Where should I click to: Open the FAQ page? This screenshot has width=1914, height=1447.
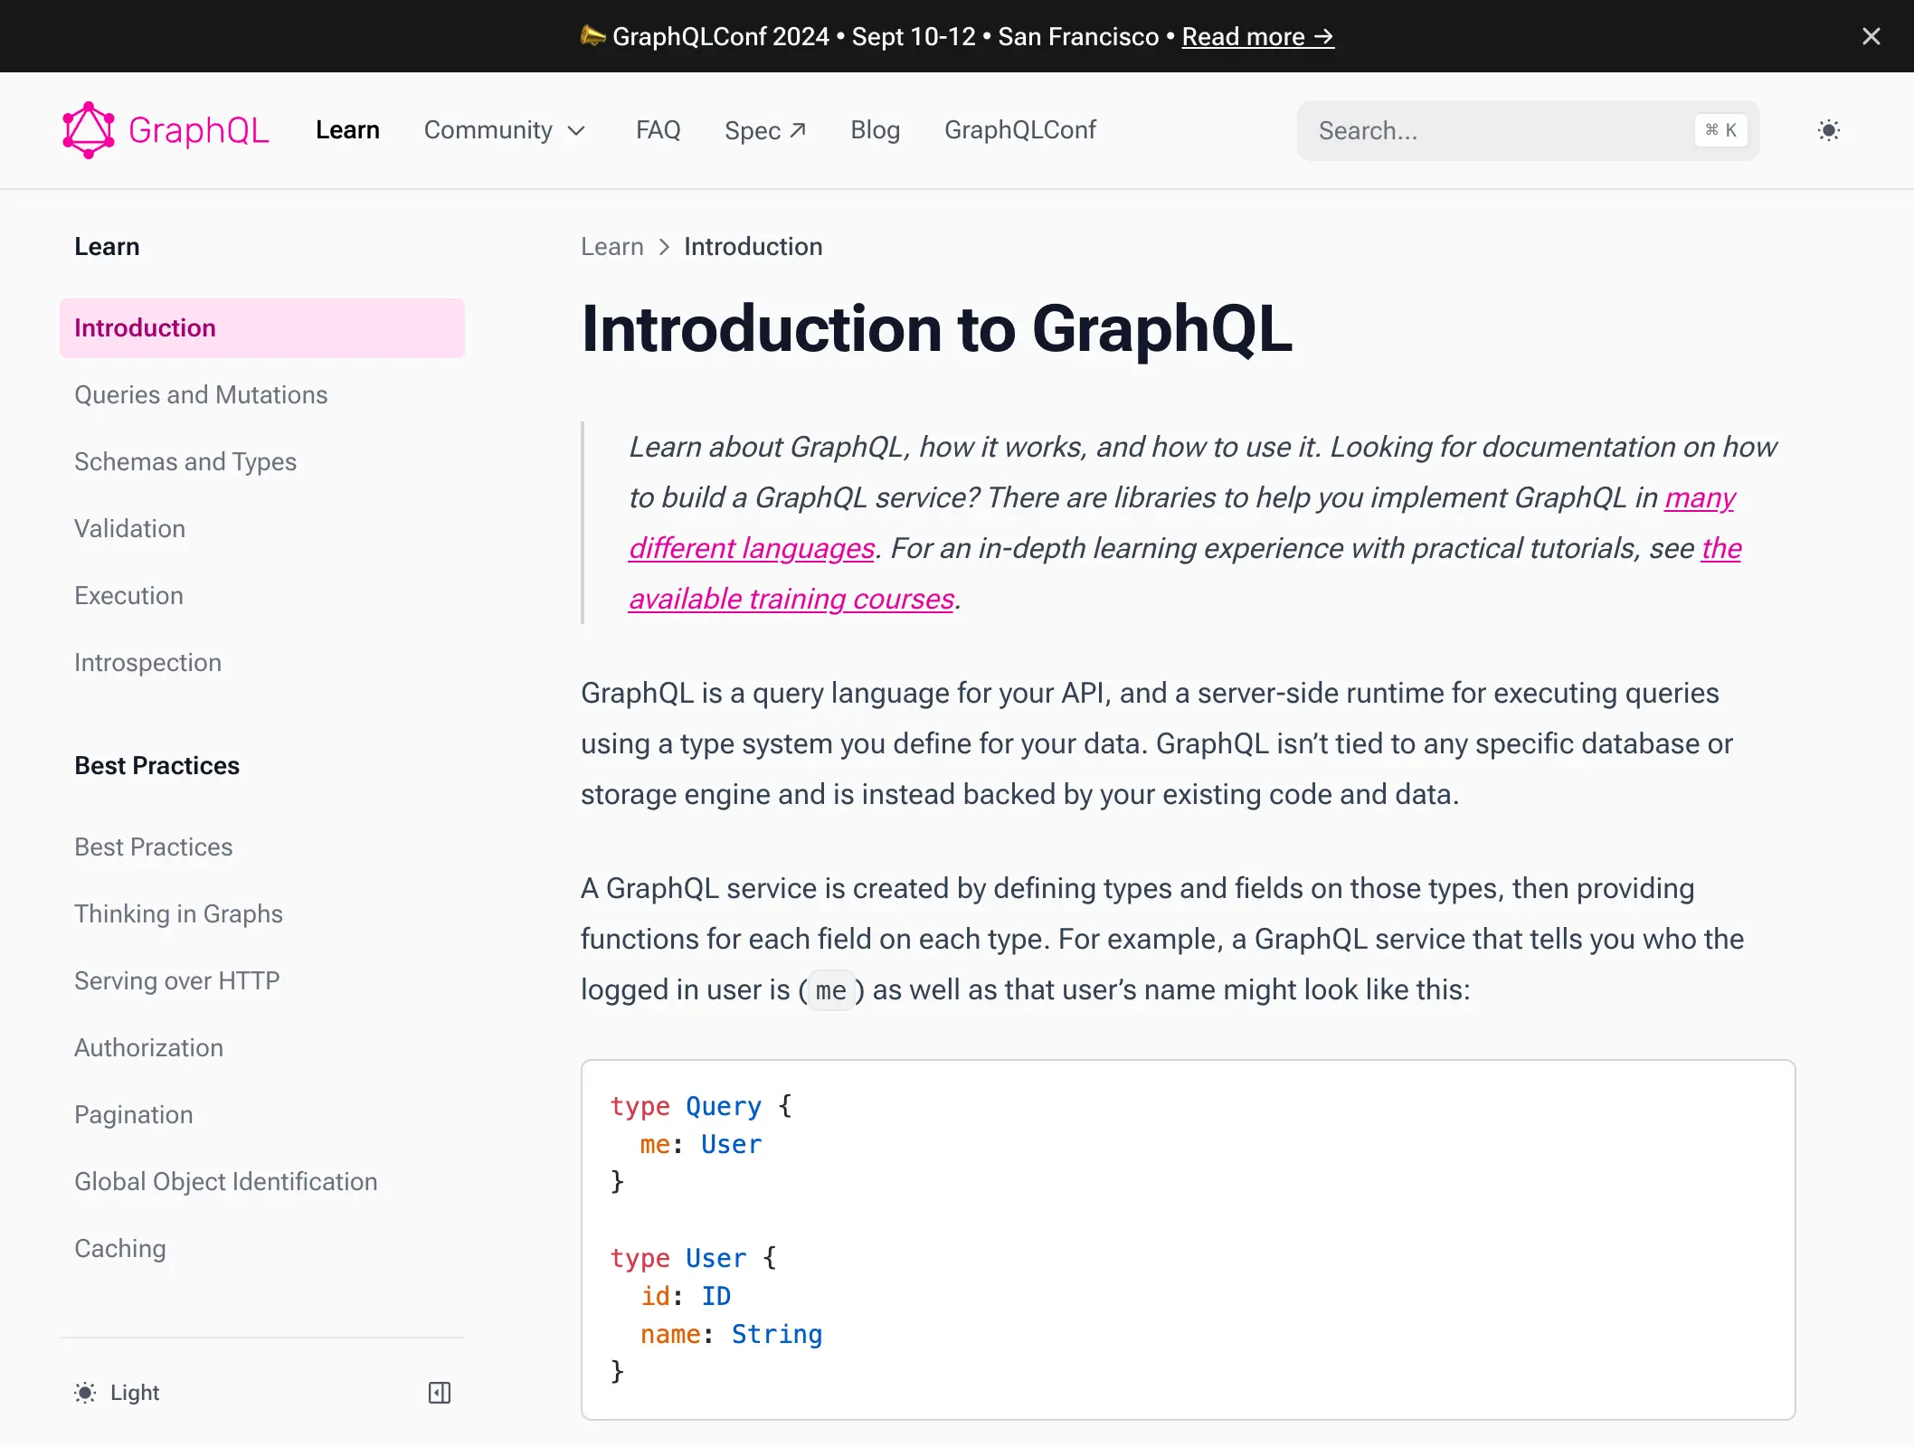(658, 129)
